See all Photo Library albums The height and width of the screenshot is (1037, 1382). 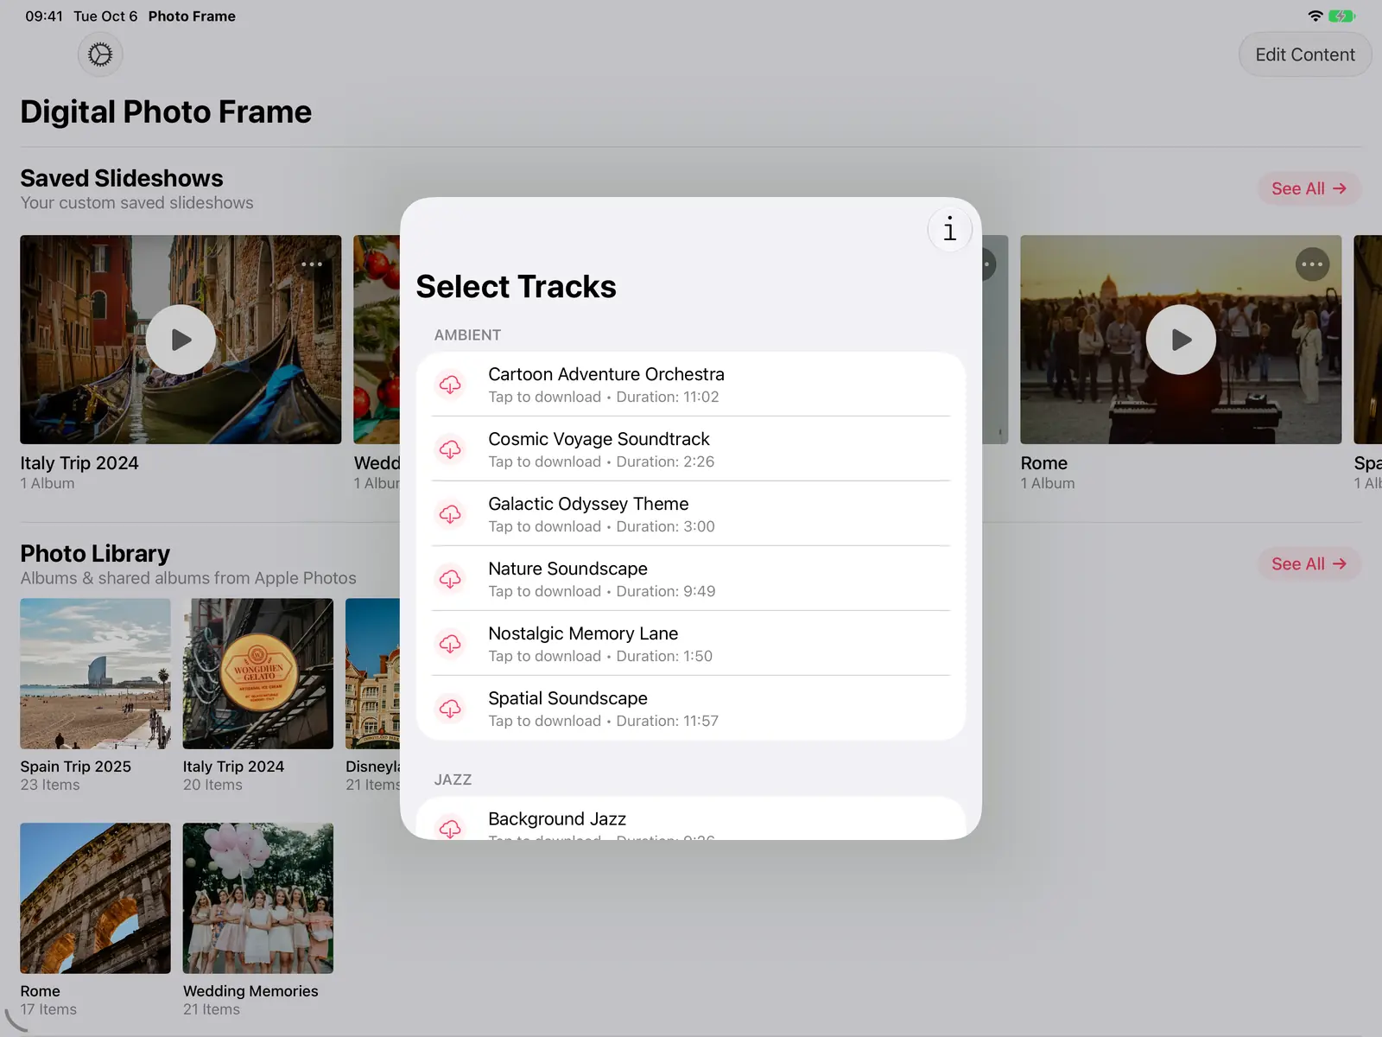(x=1309, y=563)
